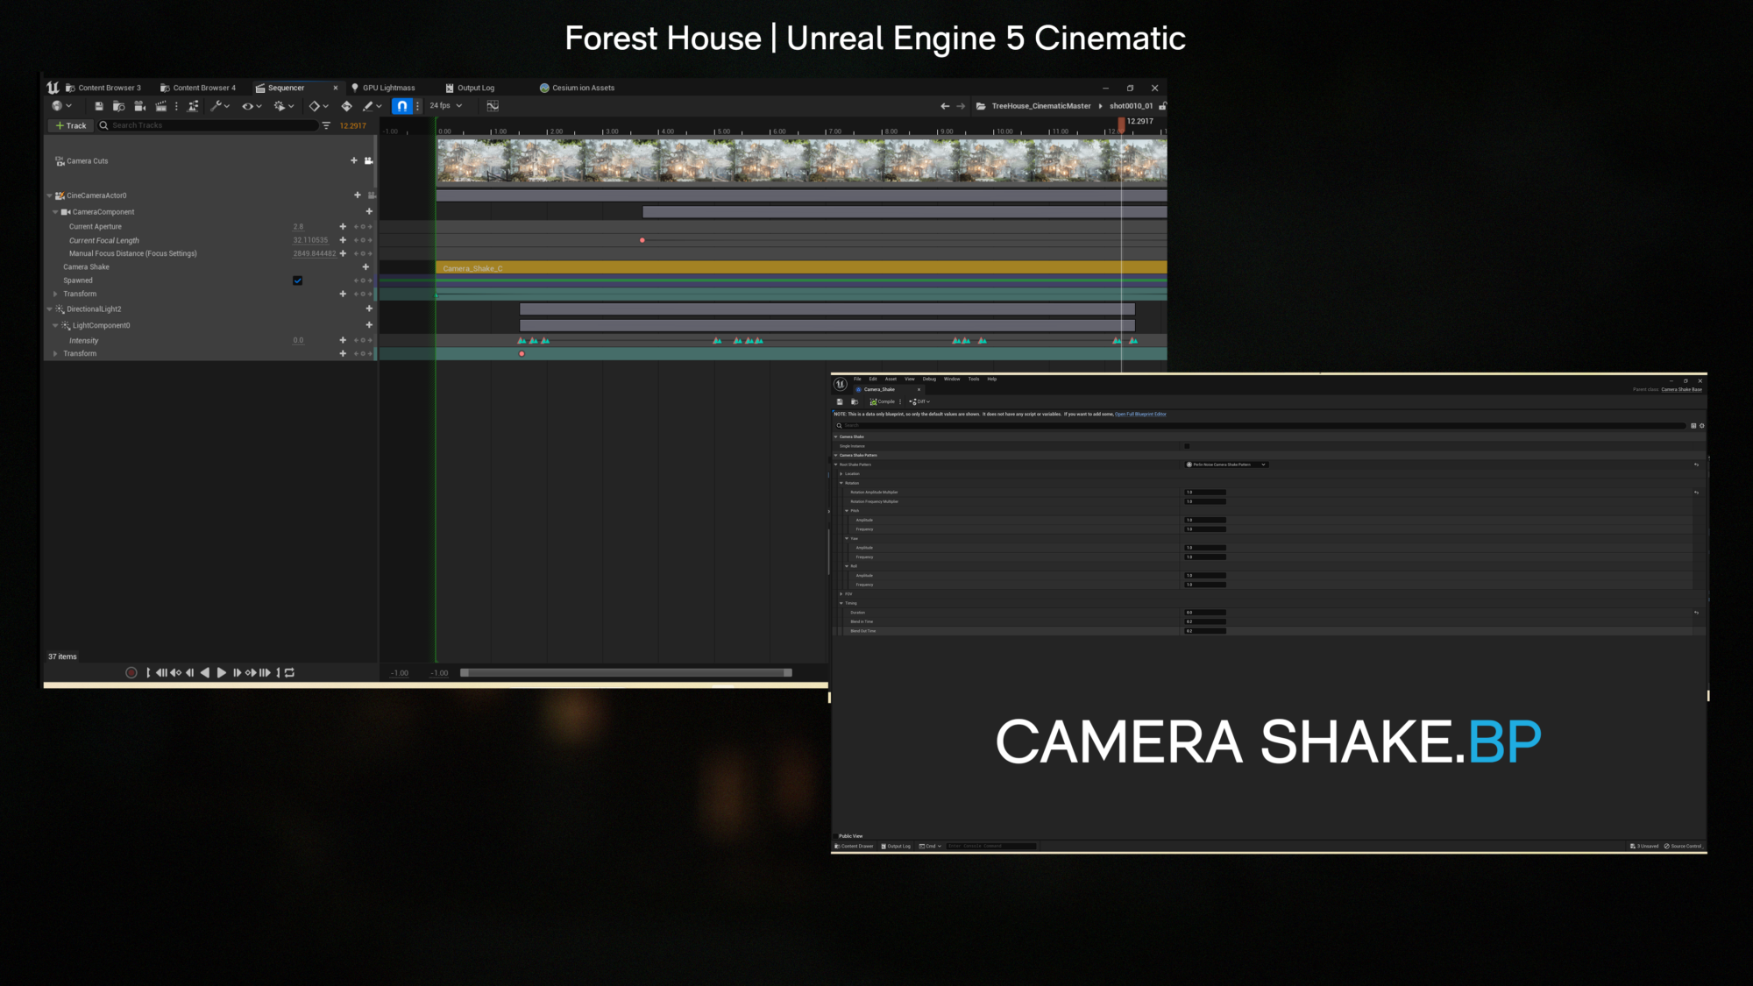Collapse the CineCameraActor0 track
The width and height of the screenshot is (1753, 986).
click(x=50, y=195)
